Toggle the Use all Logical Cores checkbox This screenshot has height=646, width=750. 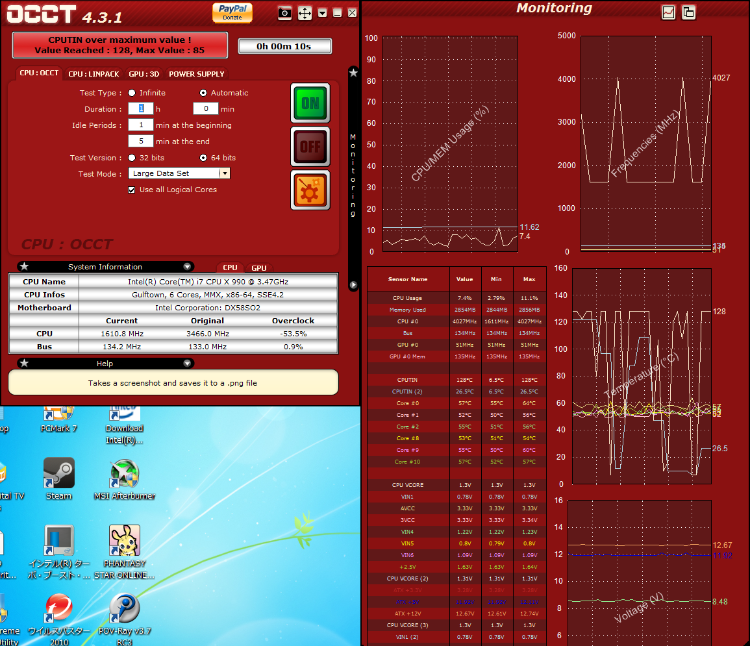point(132,190)
